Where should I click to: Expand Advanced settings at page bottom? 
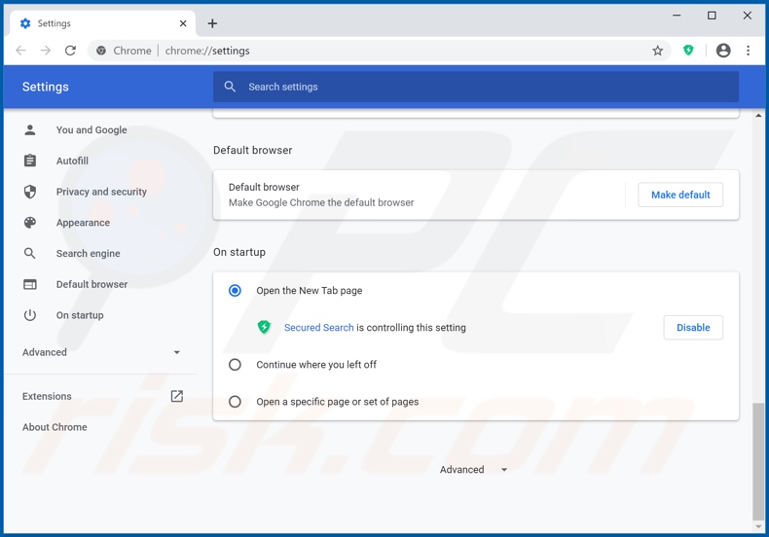(x=473, y=470)
